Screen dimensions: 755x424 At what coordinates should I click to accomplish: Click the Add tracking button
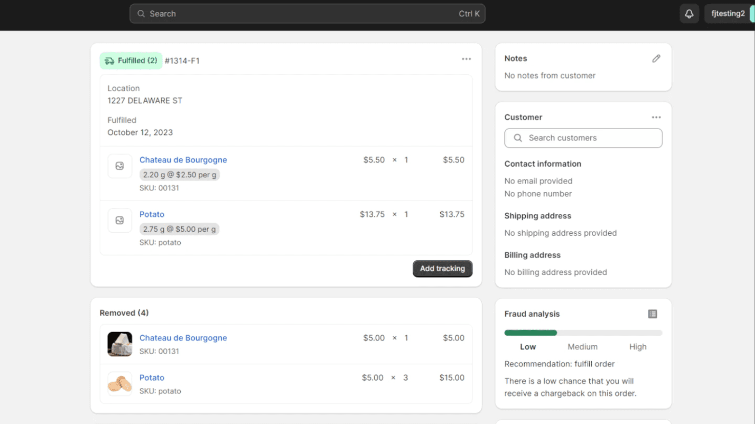[442, 269]
